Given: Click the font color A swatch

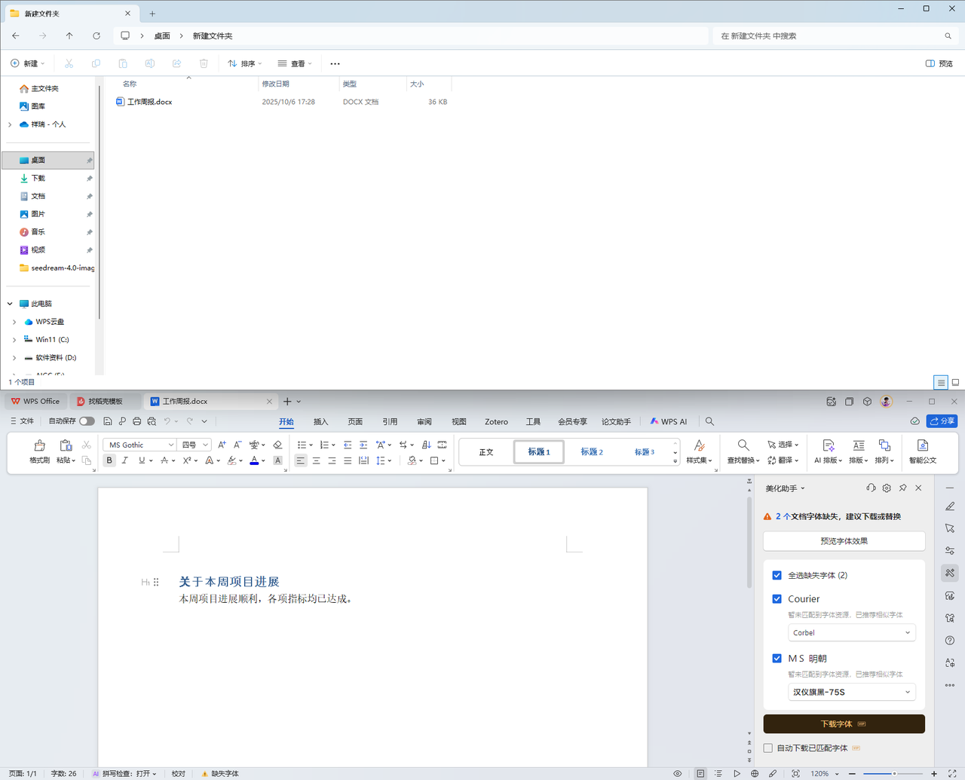Looking at the screenshot, I should 254,460.
